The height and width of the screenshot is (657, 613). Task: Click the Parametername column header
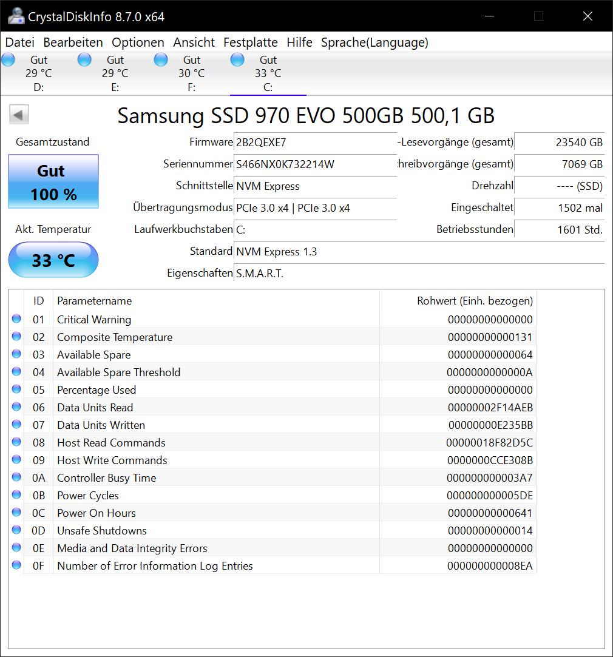216,301
